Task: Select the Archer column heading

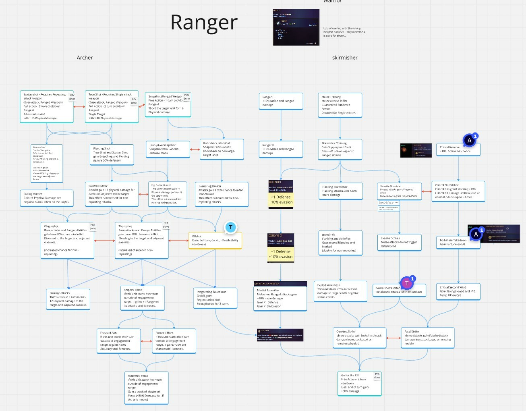Action: pyautogui.click(x=85, y=58)
